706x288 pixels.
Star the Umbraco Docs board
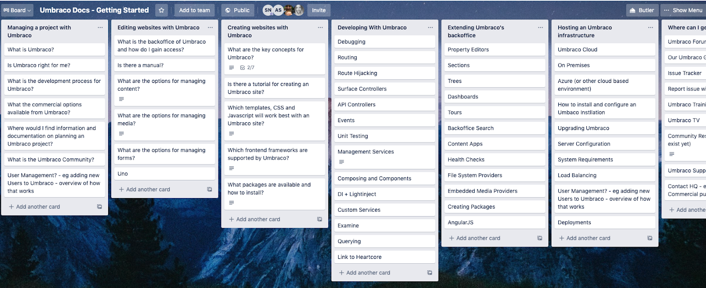[161, 10]
